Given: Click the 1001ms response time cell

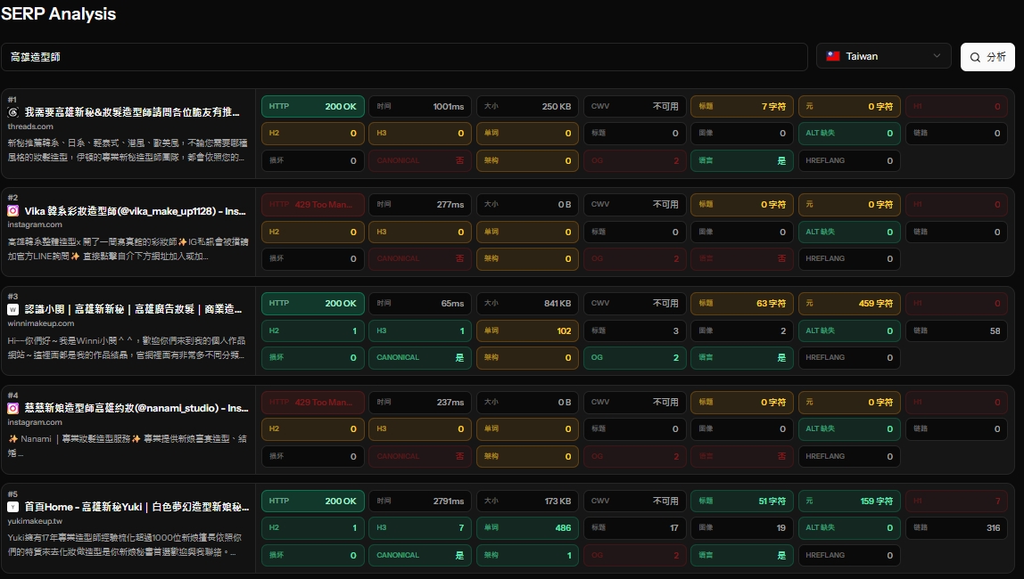Looking at the screenshot, I should pos(420,106).
